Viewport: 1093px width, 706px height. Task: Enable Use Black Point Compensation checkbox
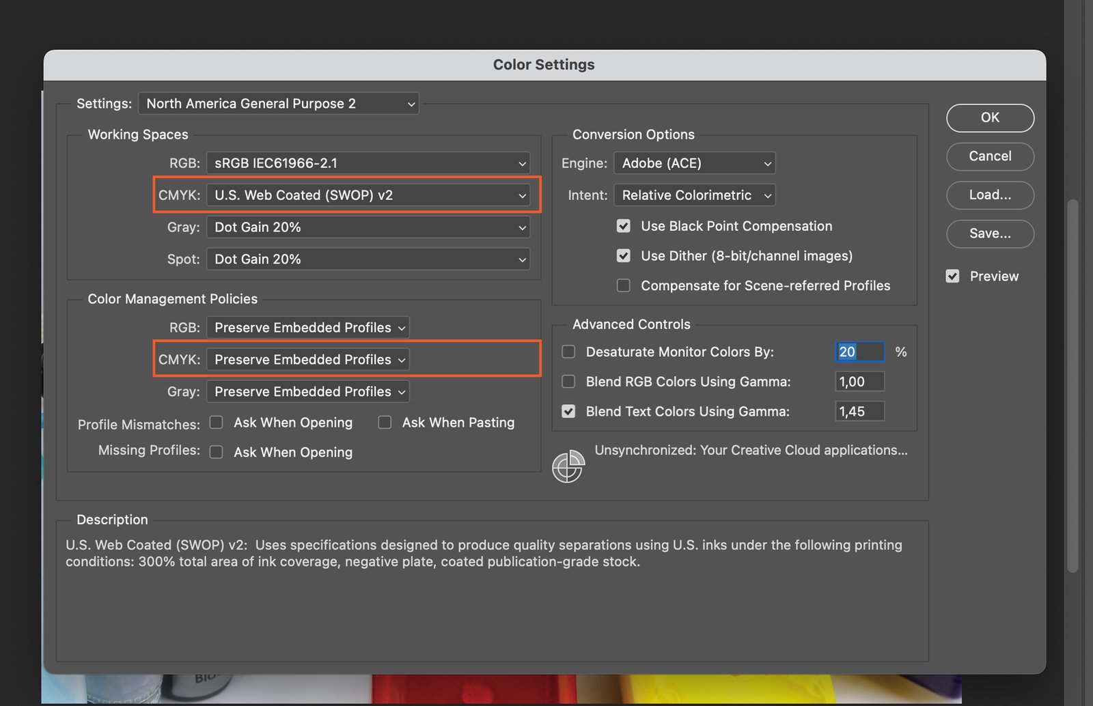point(623,226)
